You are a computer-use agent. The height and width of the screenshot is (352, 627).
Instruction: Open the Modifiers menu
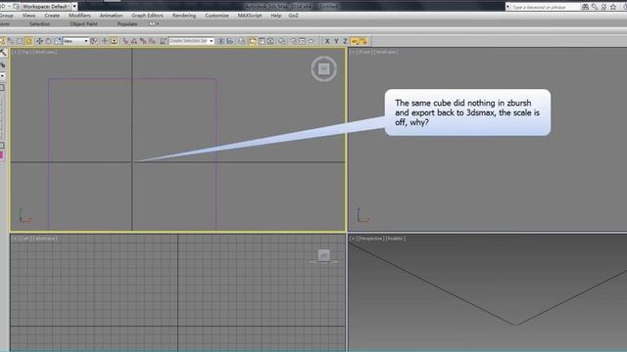point(79,16)
